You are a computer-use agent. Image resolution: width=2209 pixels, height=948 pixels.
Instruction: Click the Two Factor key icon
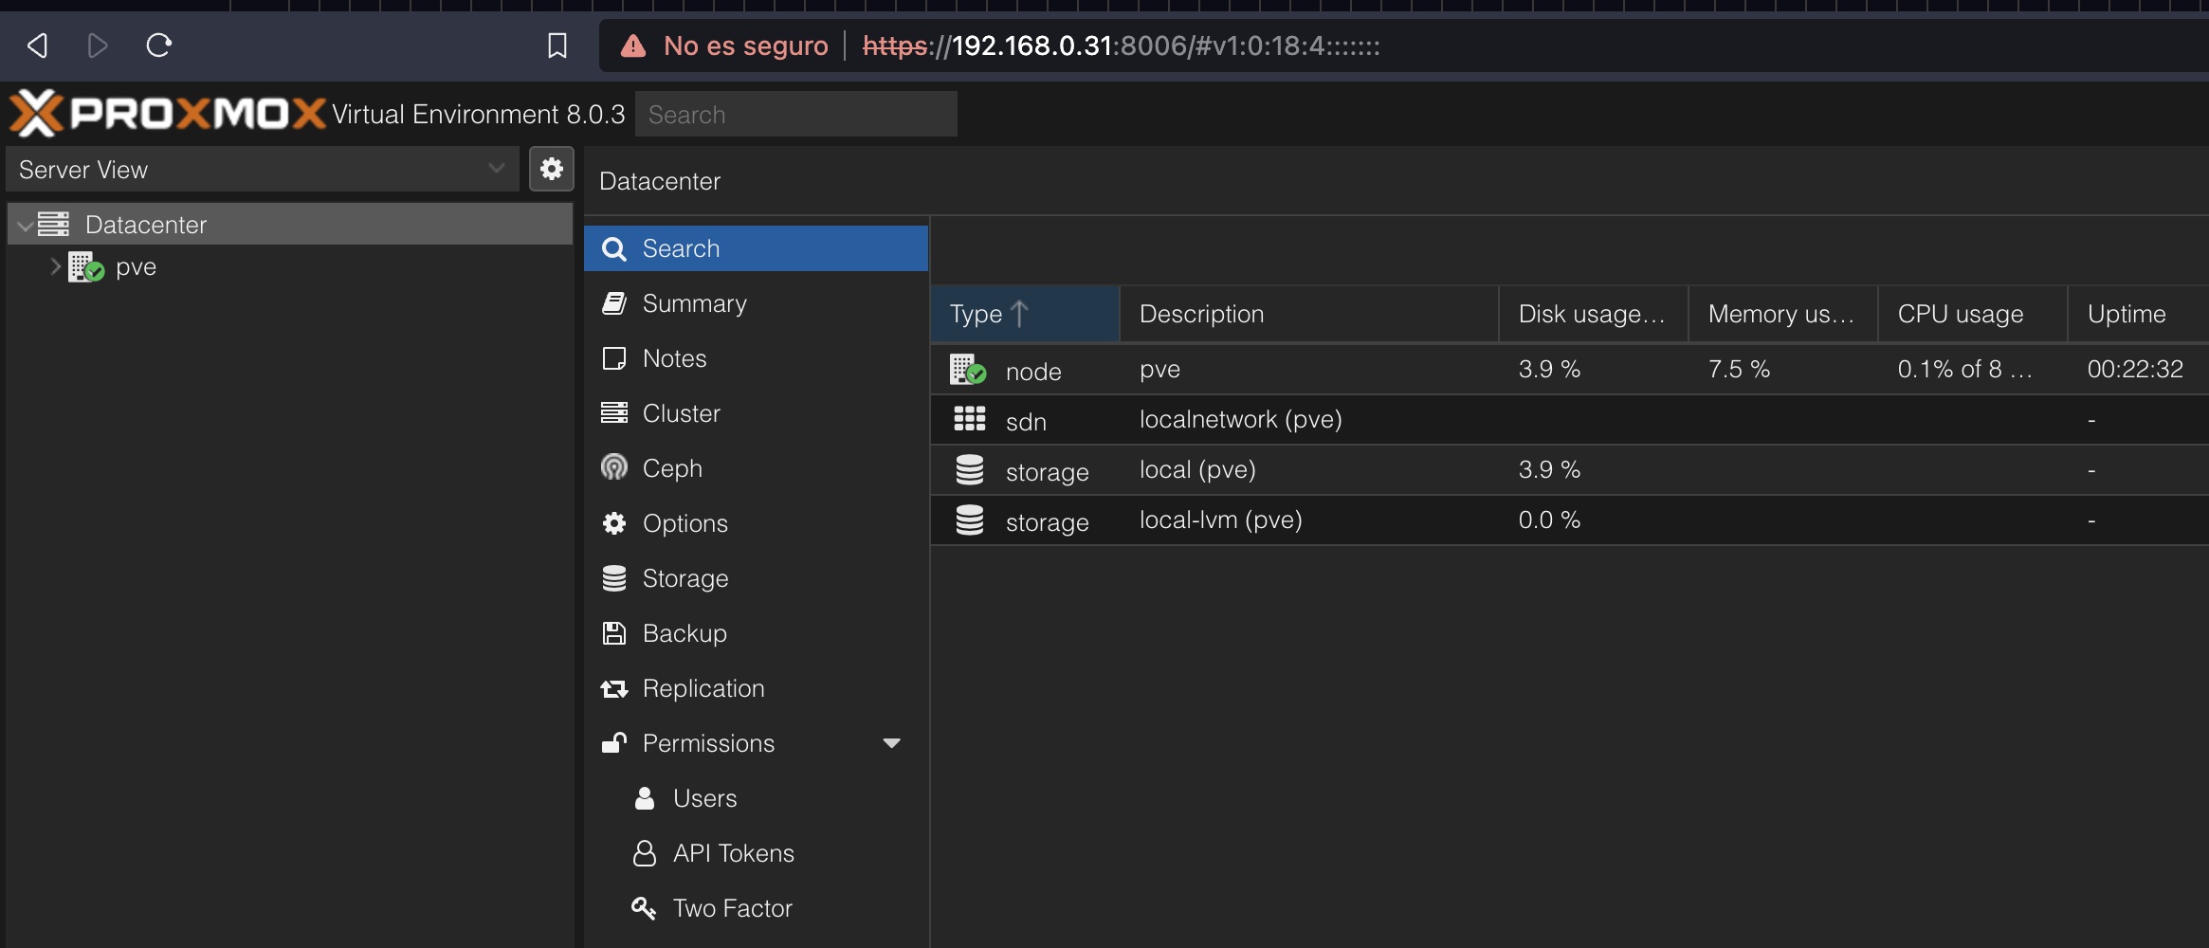pos(644,908)
